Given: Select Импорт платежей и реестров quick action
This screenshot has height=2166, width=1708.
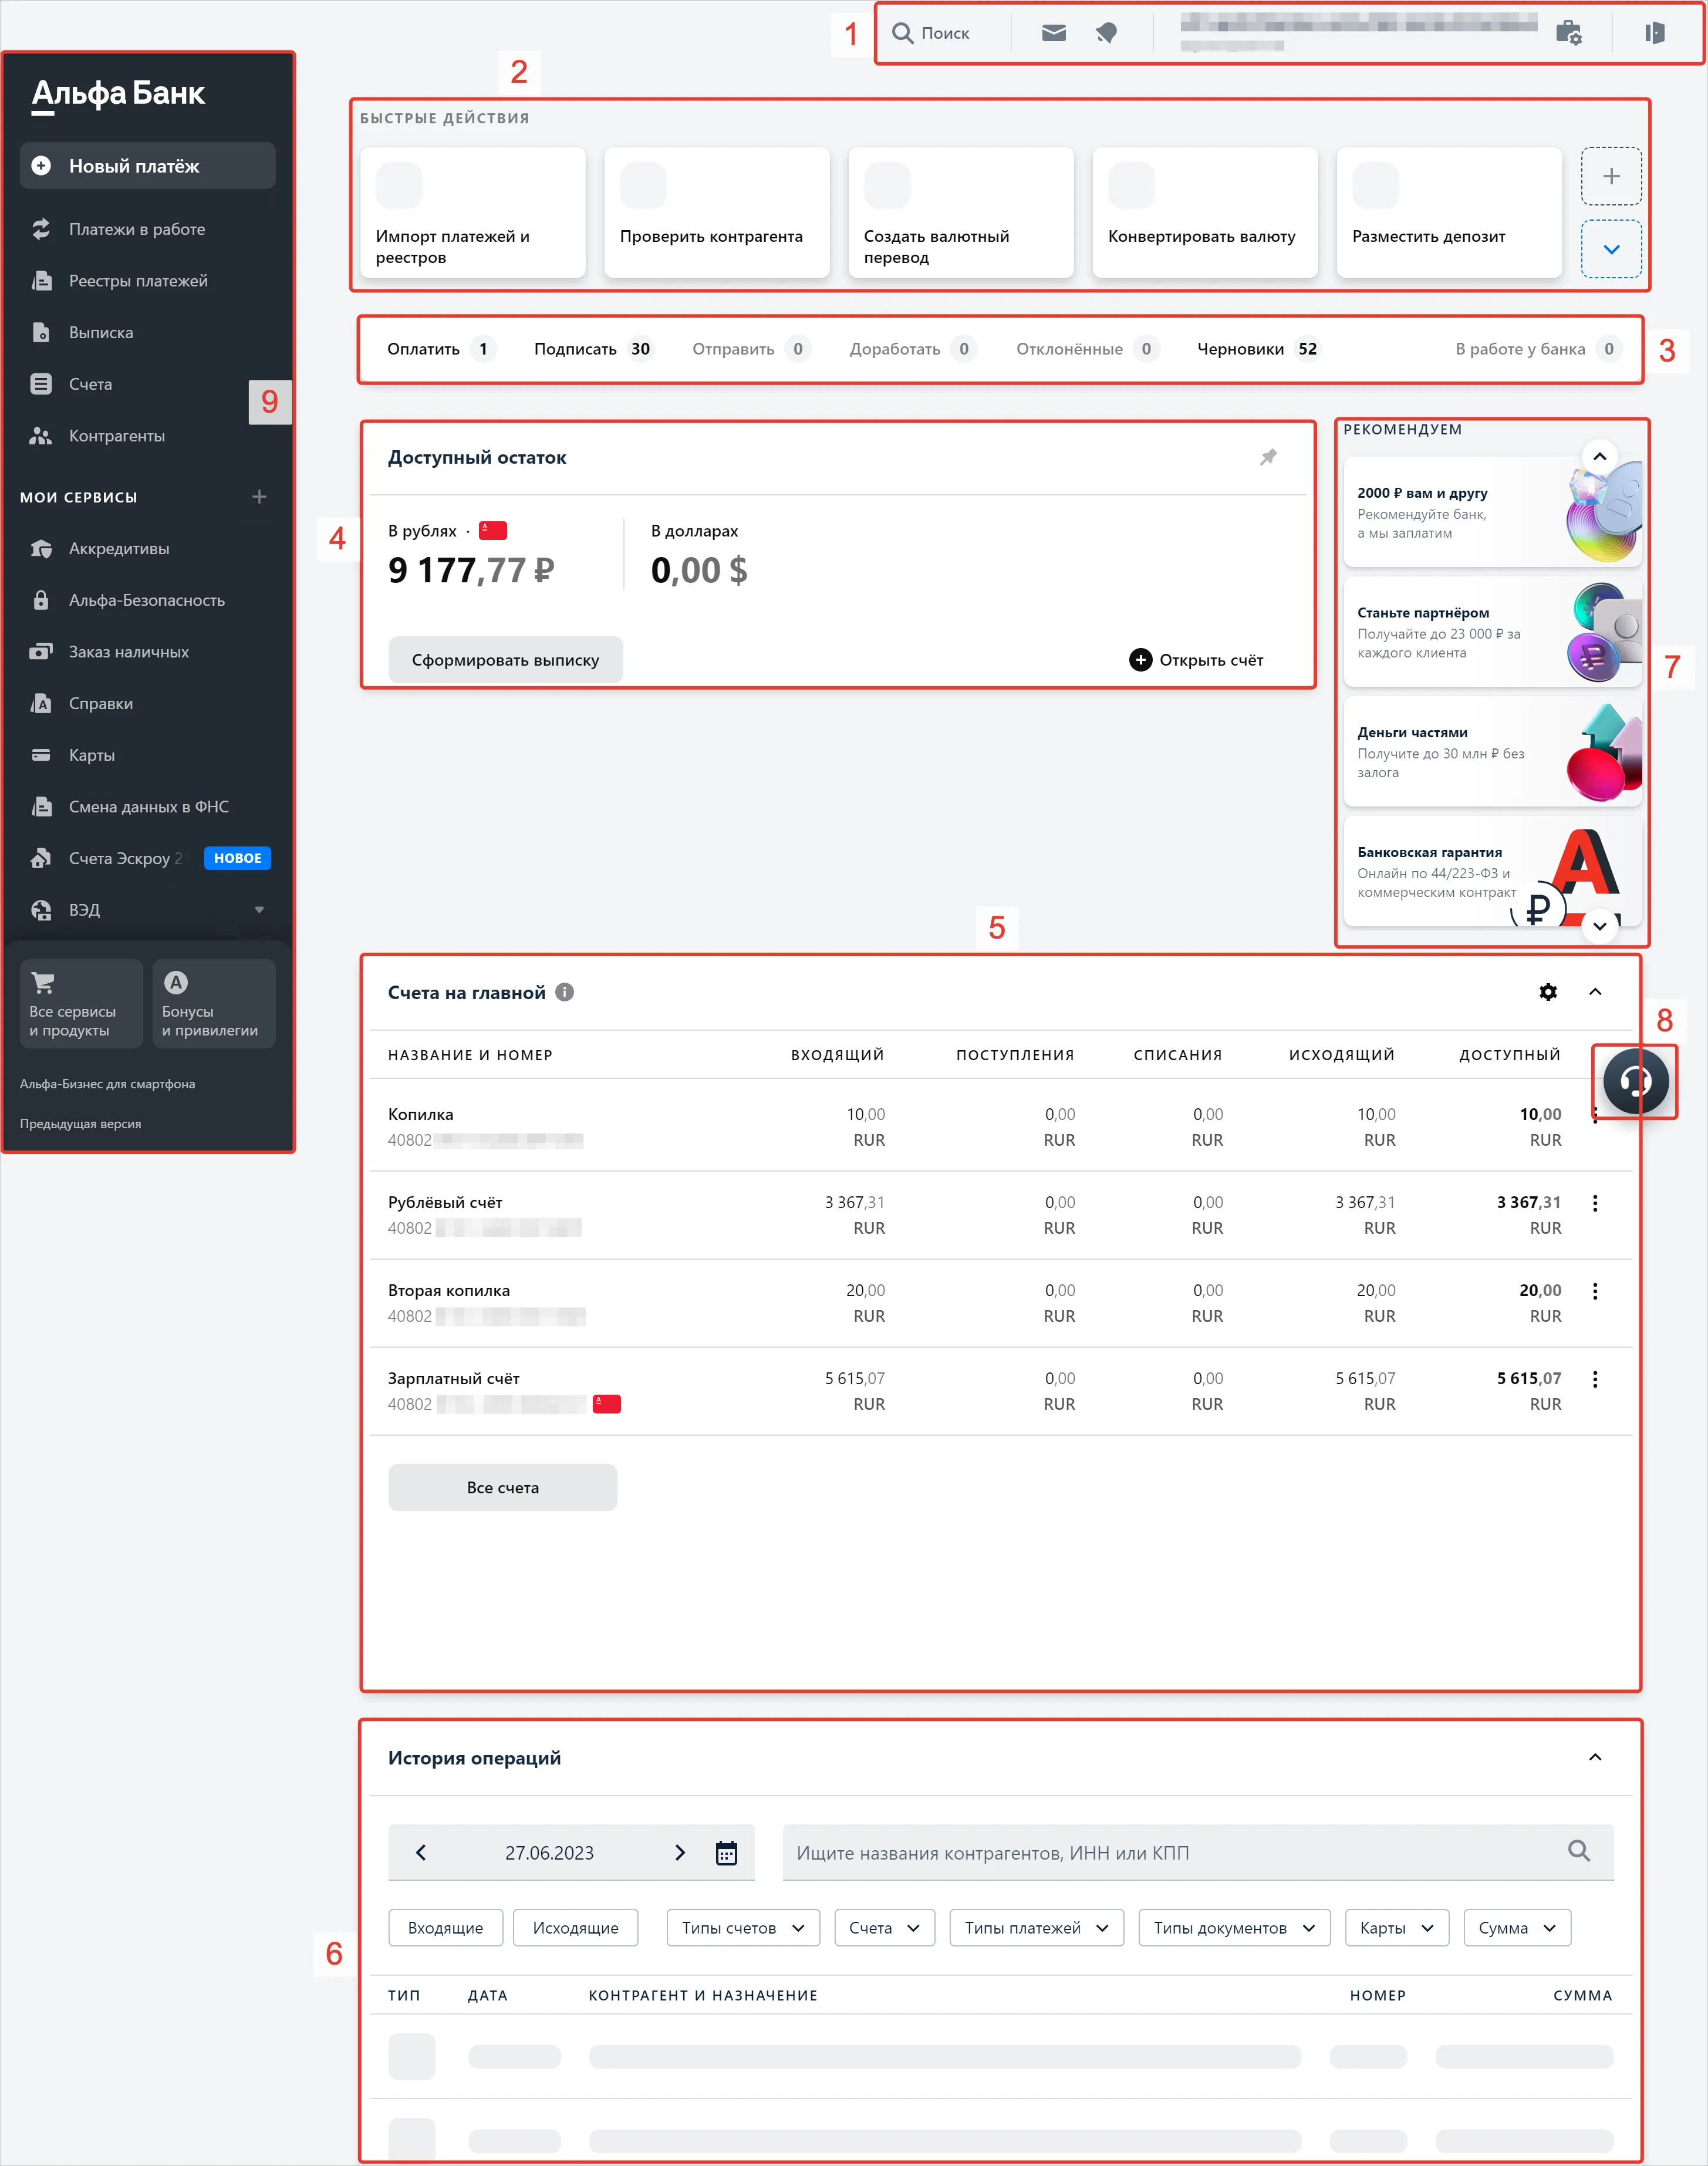Looking at the screenshot, I should 473,212.
